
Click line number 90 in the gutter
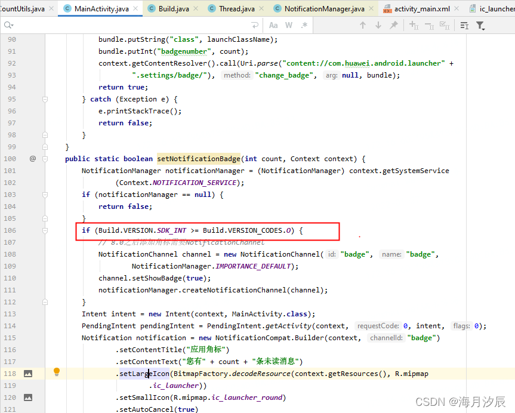pos(12,39)
